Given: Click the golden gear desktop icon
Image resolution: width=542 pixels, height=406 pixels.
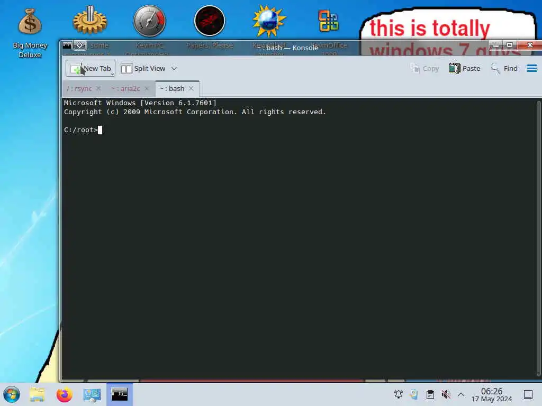Looking at the screenshot, I should coord(90,21).
